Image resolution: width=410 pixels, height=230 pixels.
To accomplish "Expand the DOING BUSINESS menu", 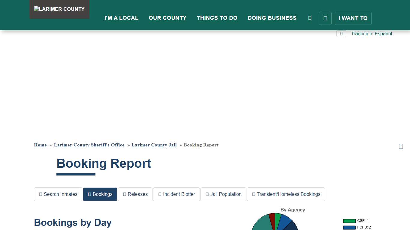I will click(272, 18).
